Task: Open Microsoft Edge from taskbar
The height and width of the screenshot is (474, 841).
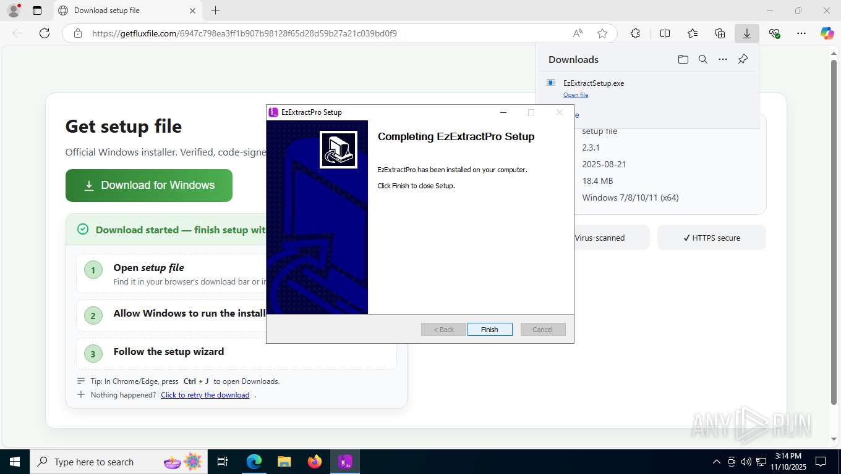Action: tap(254, 462)
